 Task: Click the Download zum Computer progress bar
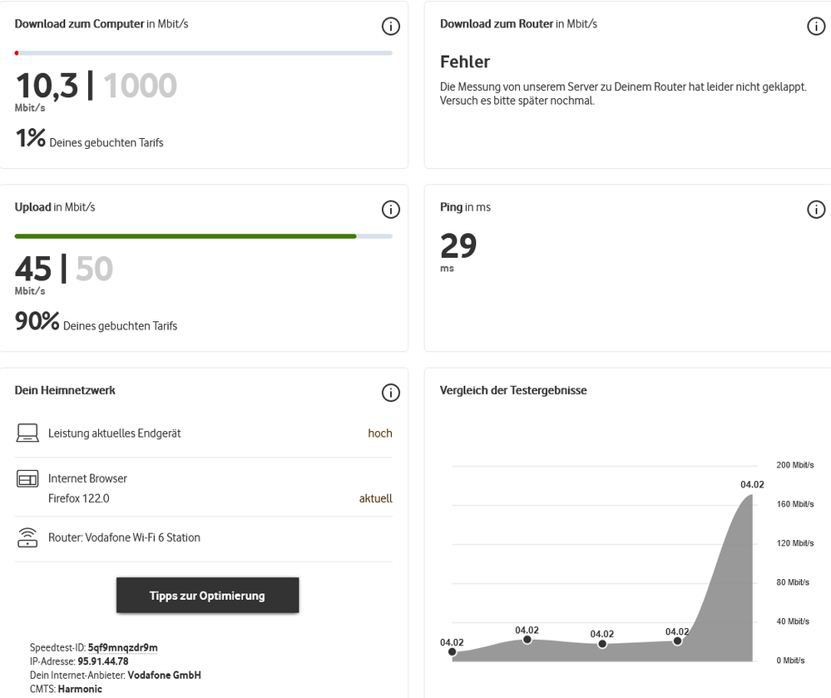click(204, 53)
